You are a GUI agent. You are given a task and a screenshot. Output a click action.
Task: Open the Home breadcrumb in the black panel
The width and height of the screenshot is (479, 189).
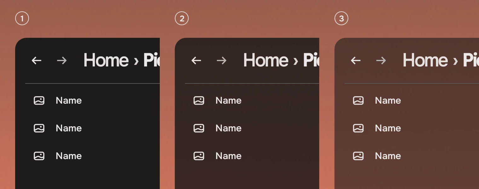(106, 60)
